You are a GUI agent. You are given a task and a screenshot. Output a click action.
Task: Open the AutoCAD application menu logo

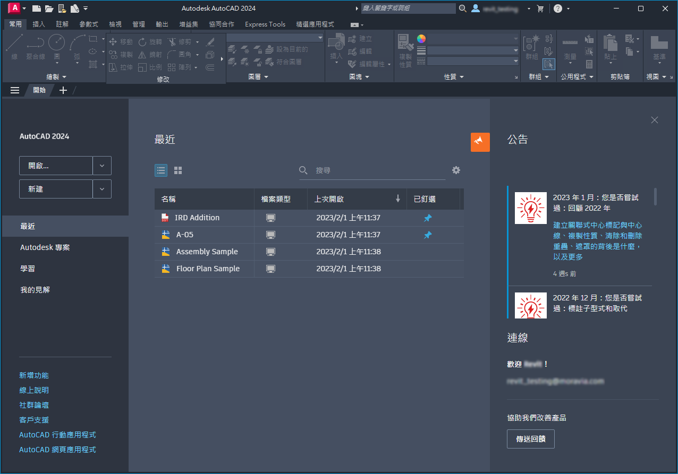[x=14, y=8]
